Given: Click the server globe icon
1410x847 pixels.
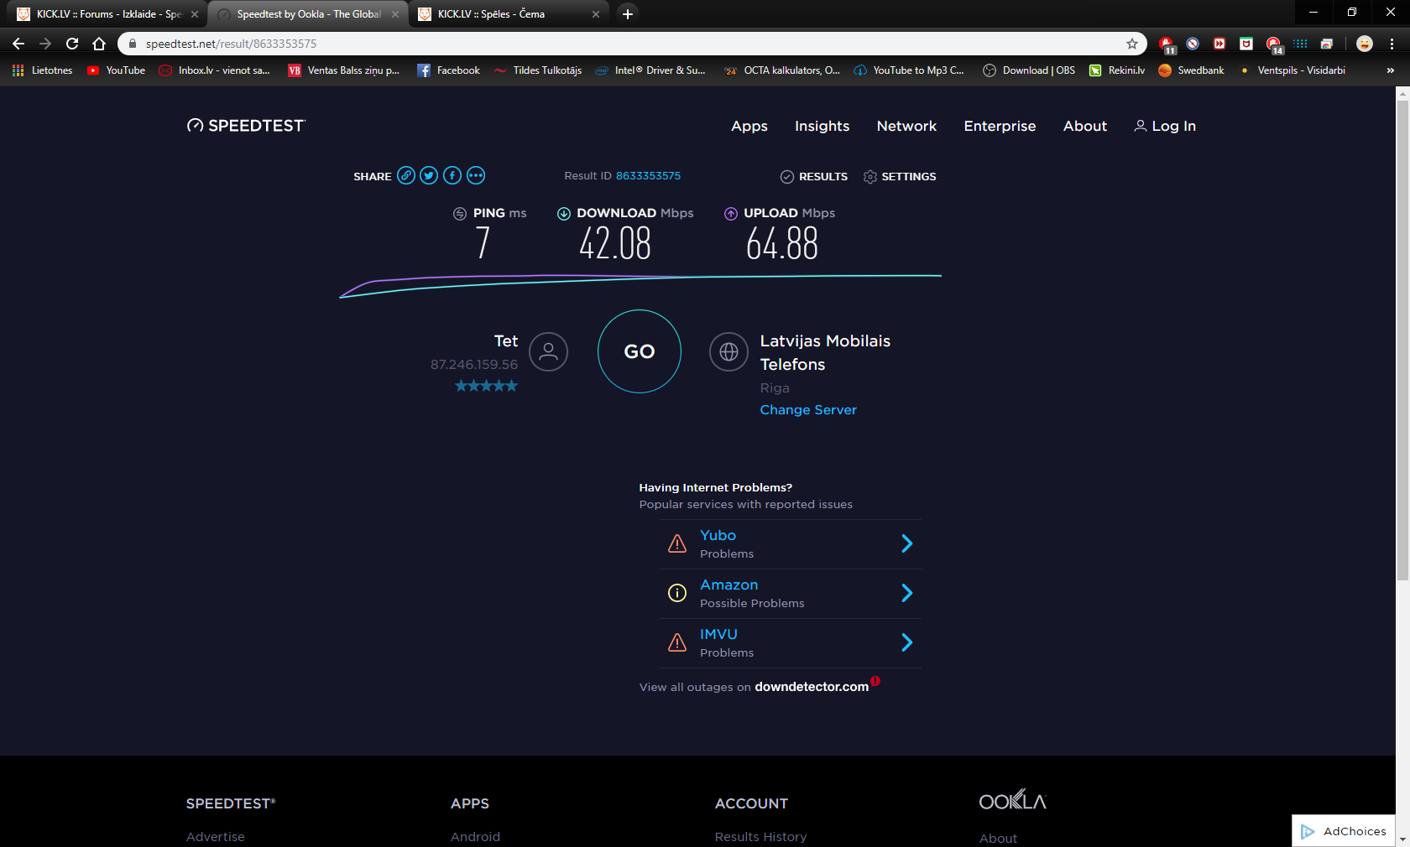Looking at the screenshot, I should tap(728, 351).
